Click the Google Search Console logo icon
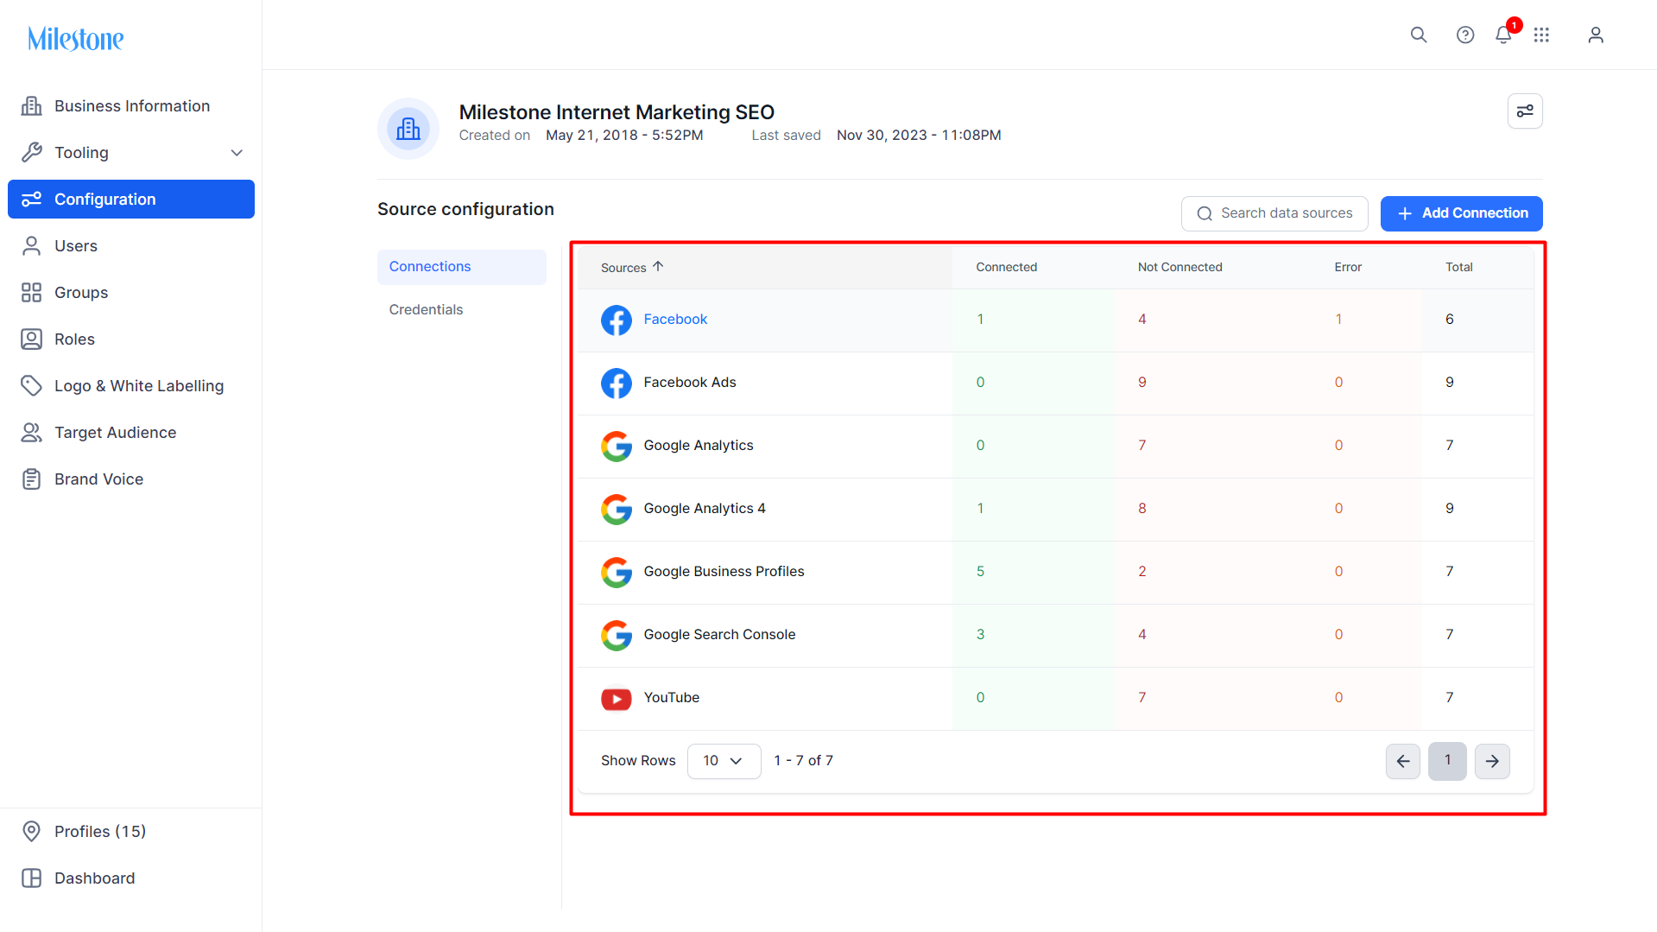The height and width of the screenshot is (932, 1657). click(x=617, y=636)
